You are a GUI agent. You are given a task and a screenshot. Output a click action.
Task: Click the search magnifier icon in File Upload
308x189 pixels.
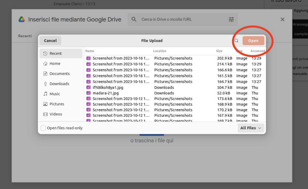pos(236,41)
